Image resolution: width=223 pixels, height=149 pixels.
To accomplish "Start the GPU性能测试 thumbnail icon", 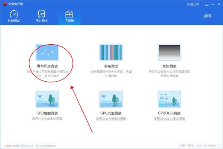I will tap(47, 99).
